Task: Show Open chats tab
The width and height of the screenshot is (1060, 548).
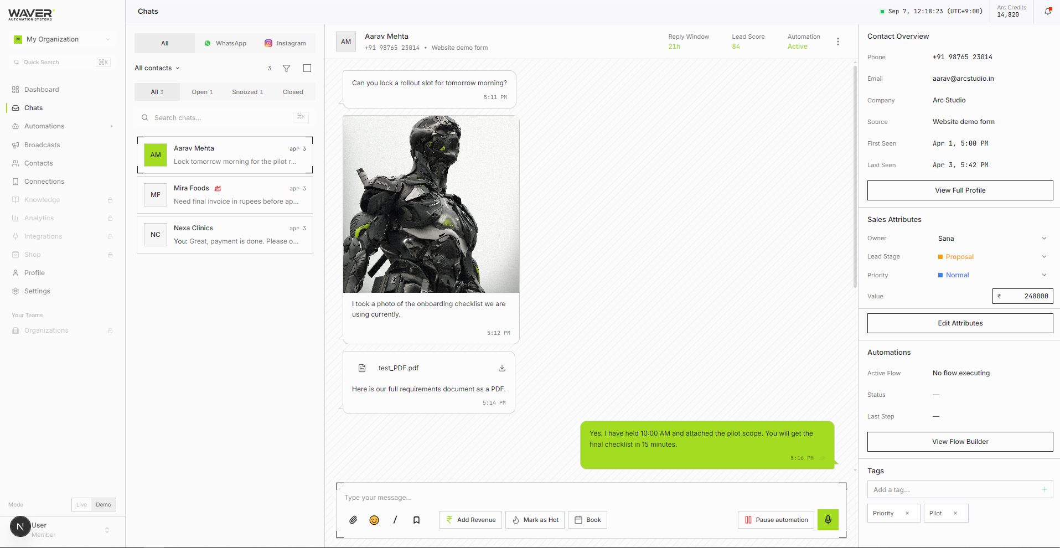Action: coord(202,92)
